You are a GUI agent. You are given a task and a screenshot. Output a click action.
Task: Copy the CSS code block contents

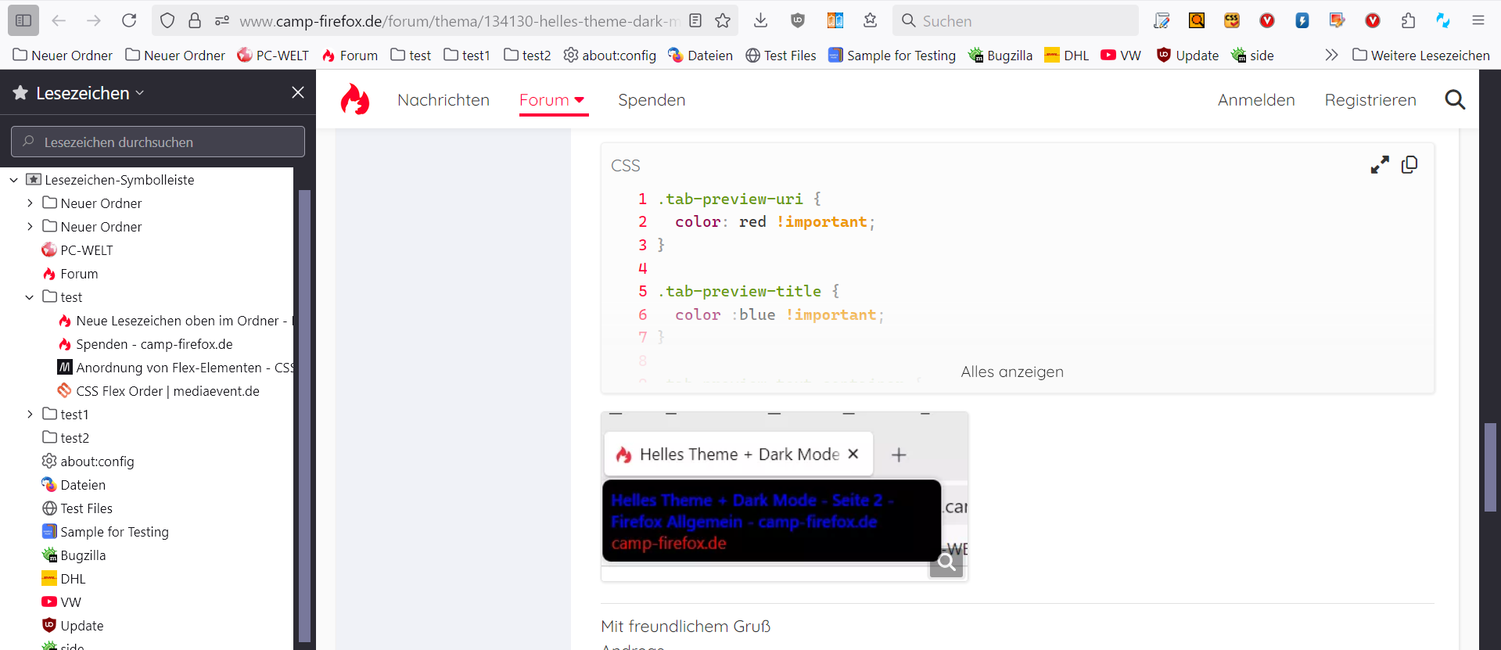pyautogui.click(x=1409, y=164)
